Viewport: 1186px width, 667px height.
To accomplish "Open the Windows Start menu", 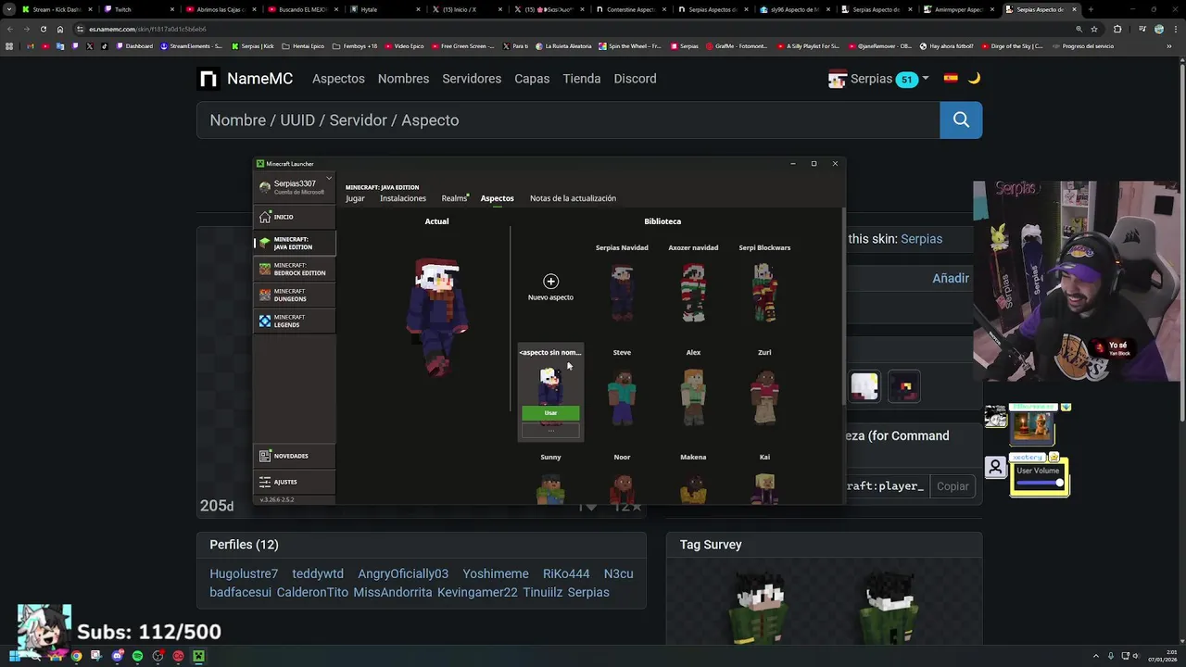I will pyautogui.click(x=14, y=656).
